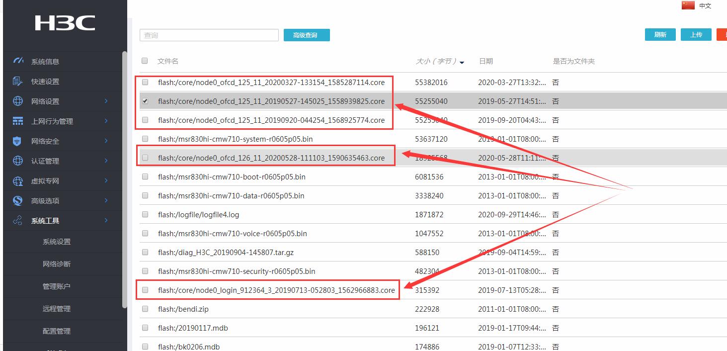This screenshot has width=727, height=351.
Task: Click the 刷新 button
Action: pos(660,34)
